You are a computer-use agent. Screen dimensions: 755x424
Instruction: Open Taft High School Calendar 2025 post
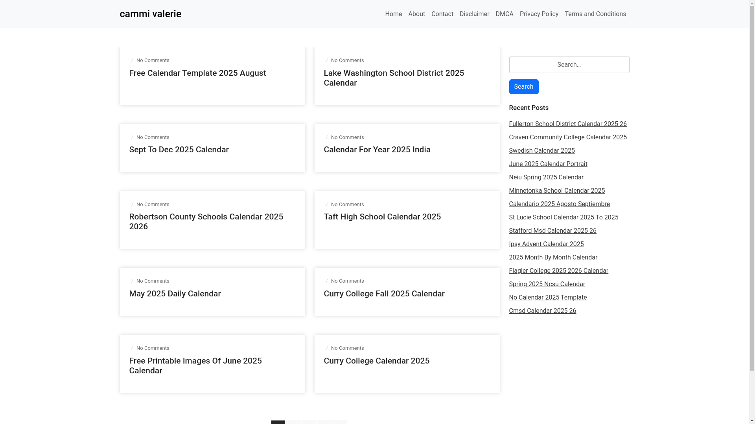point(382,217)
